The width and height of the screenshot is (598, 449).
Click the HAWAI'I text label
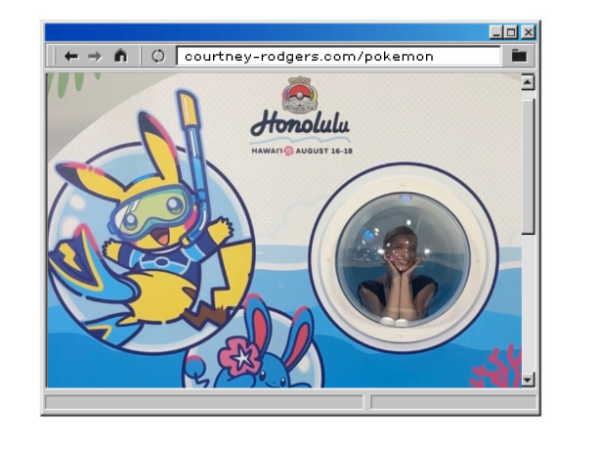pyautogui.click(x=267, y=151)
